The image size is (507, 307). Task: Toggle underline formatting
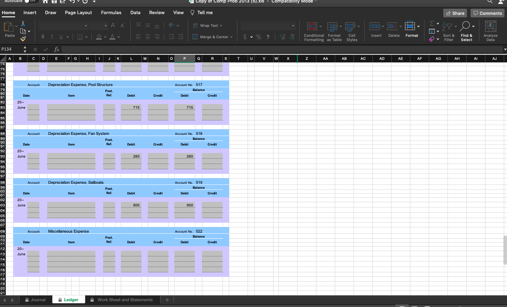pyautogui.click(x=61, y=37)
